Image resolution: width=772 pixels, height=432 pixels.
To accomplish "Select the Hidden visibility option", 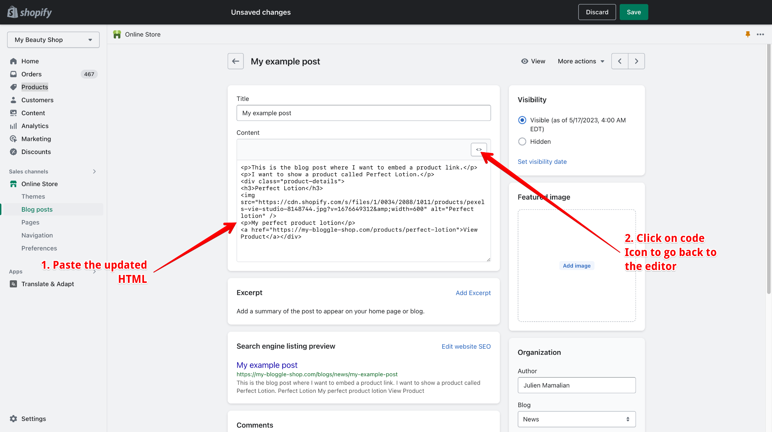I will (x=522, y=141).
